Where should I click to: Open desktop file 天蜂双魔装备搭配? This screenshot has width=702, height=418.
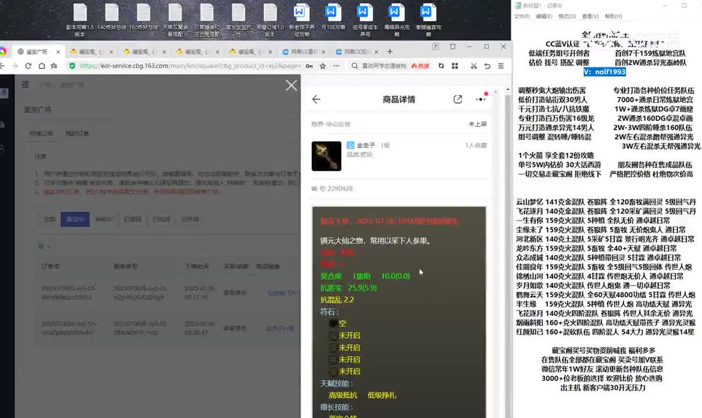(x=175, y=20)
